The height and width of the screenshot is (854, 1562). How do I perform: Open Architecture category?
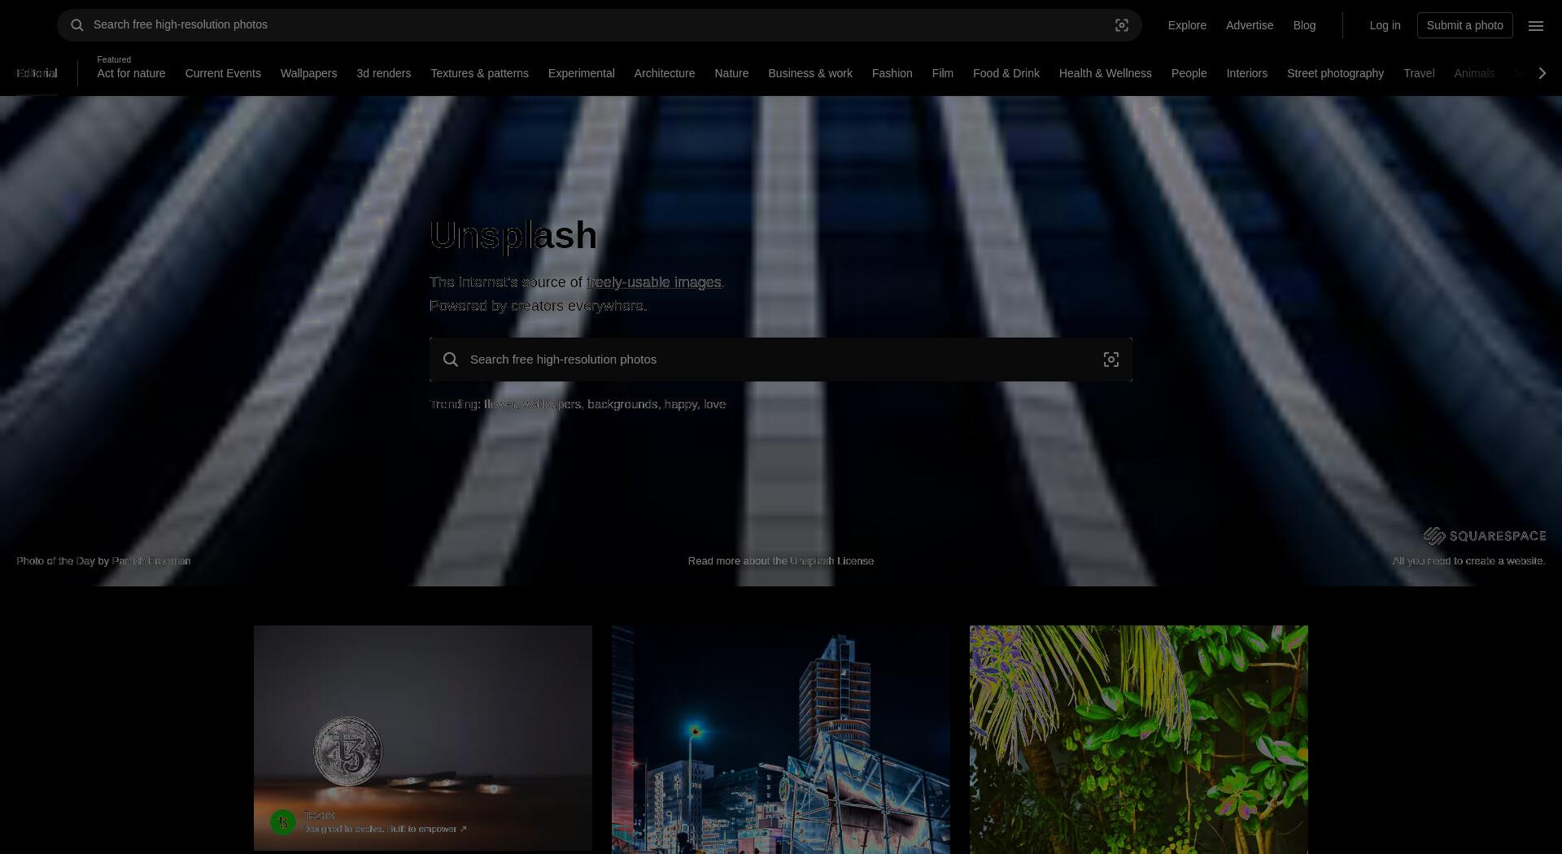pos(665,73)
